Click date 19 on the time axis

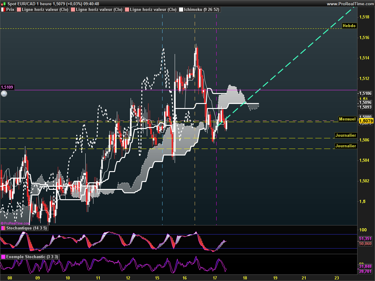pos(275,278)
